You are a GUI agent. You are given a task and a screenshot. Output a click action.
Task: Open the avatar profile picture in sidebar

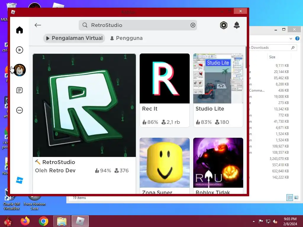pos(20,70)
